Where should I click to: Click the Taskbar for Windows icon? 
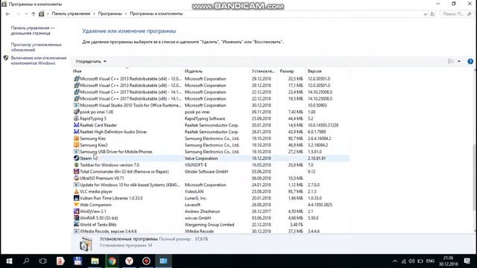coord(76,165)
